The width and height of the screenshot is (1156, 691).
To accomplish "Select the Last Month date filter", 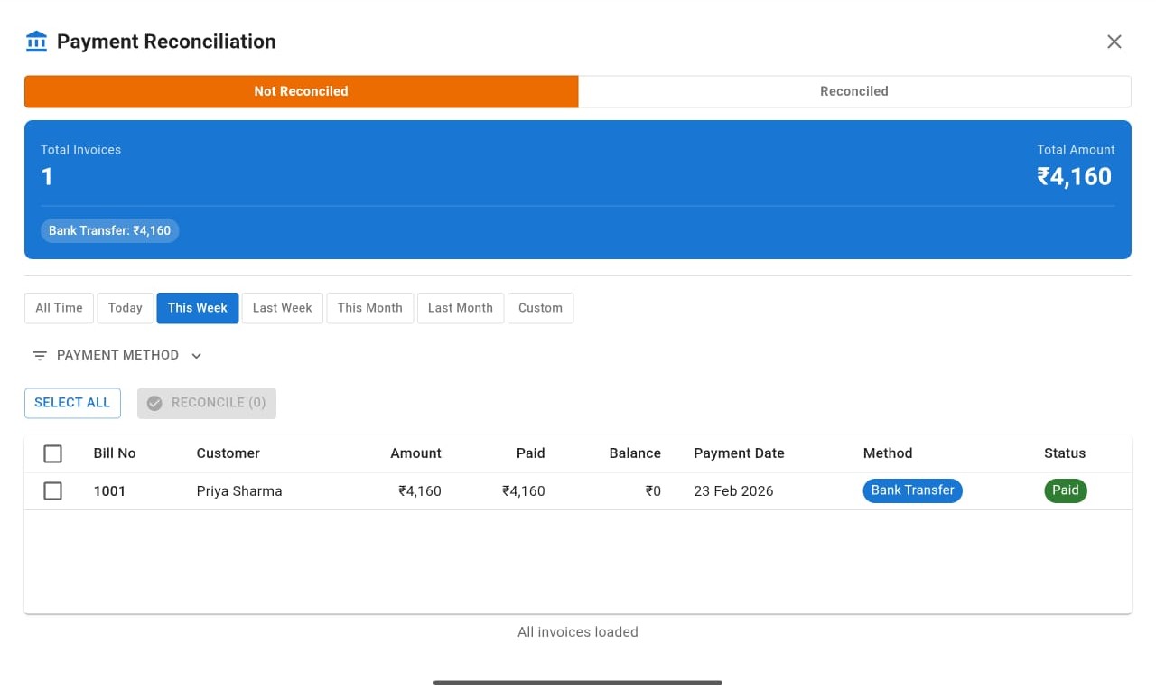I will pos(461,308).
